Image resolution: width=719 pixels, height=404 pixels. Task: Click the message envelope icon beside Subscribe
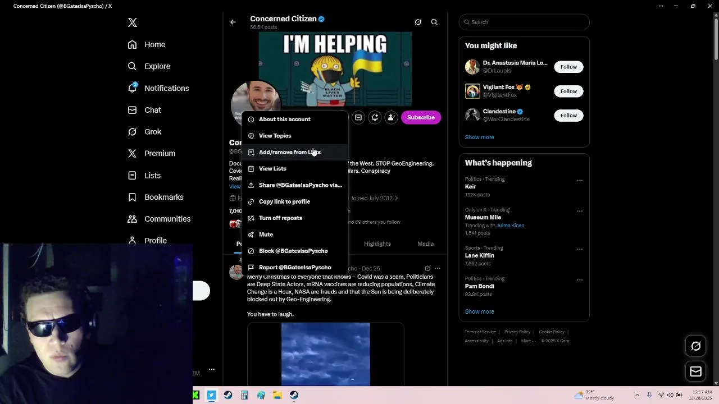click(358, 117)
